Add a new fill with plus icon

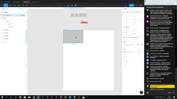(142, 49)
